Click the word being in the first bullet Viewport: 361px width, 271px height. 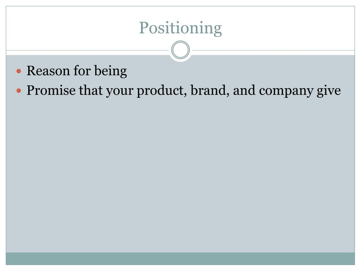pos(110,71)
